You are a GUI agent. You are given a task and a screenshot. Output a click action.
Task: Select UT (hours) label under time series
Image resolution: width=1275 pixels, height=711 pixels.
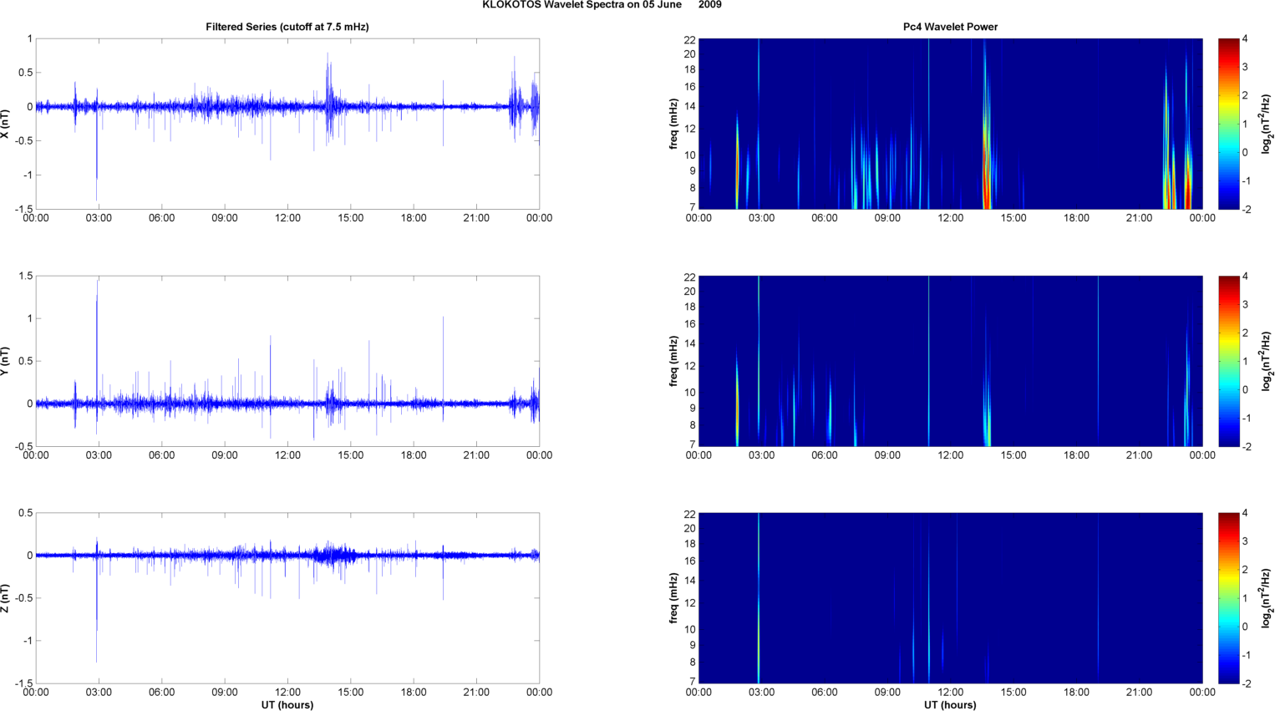[x=287, y=704]
